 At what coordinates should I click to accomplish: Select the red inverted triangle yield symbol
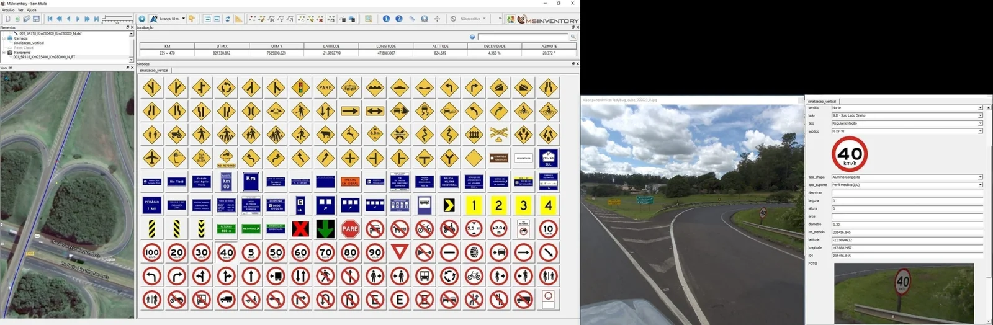coord(400,252)
